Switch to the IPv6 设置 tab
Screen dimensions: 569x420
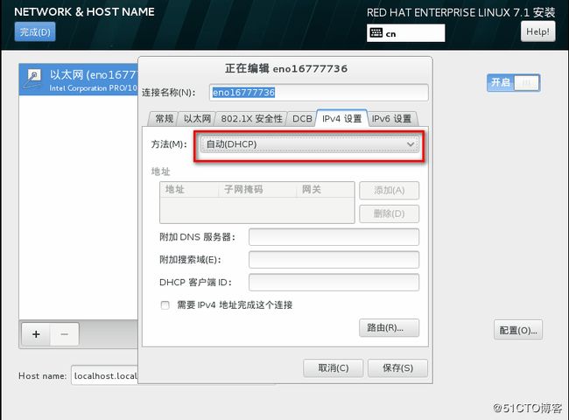click(391, 119)
